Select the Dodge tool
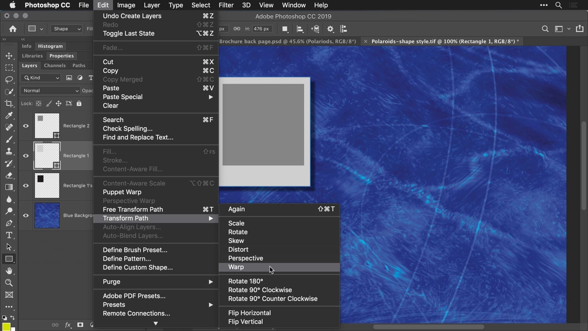 (x=9, y=211)
